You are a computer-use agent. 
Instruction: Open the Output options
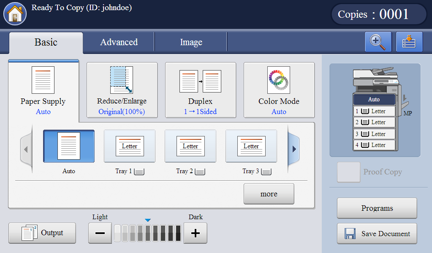[x=42, y=233]
